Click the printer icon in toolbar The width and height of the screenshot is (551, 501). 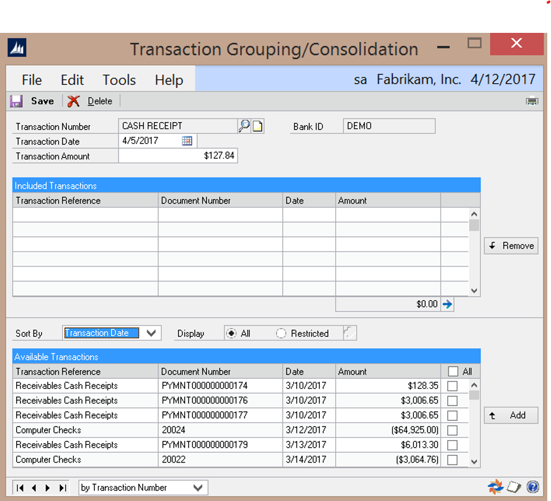532,101
